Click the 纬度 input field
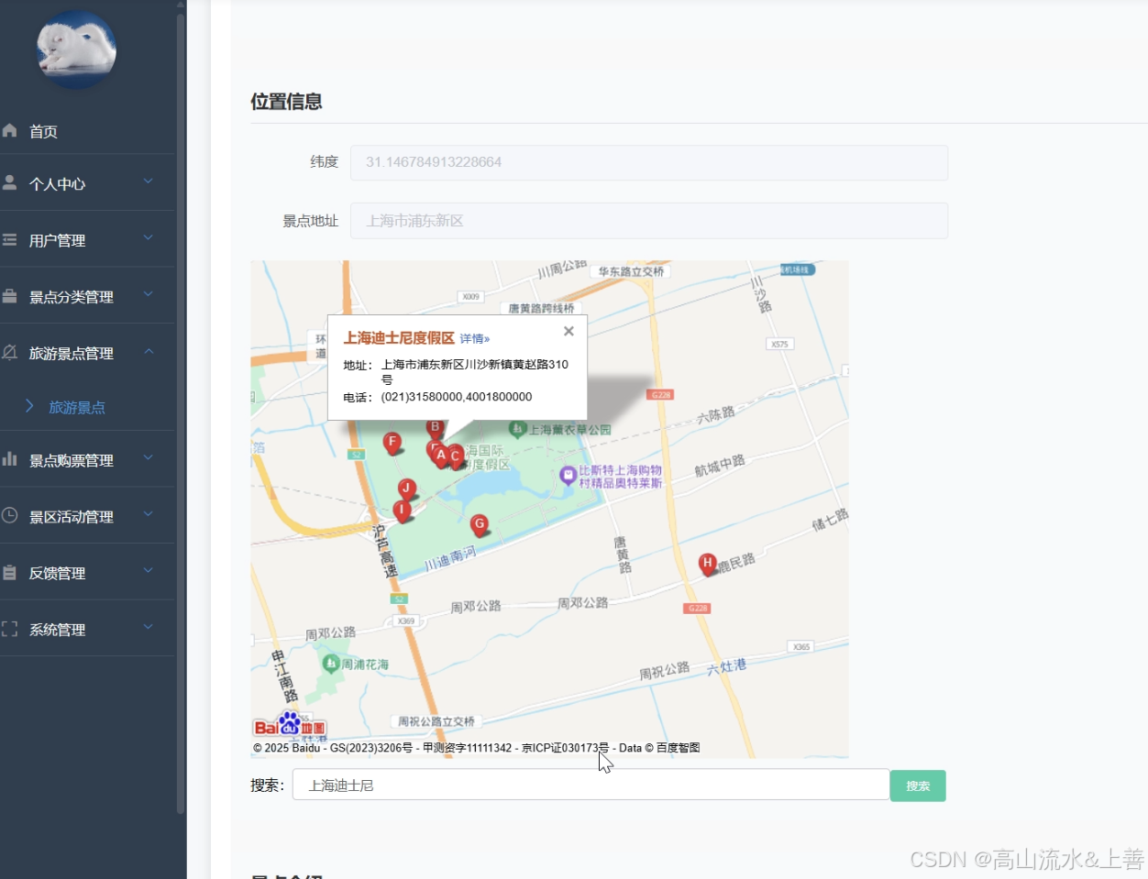 pyautogui.click(x=649, y=162)
